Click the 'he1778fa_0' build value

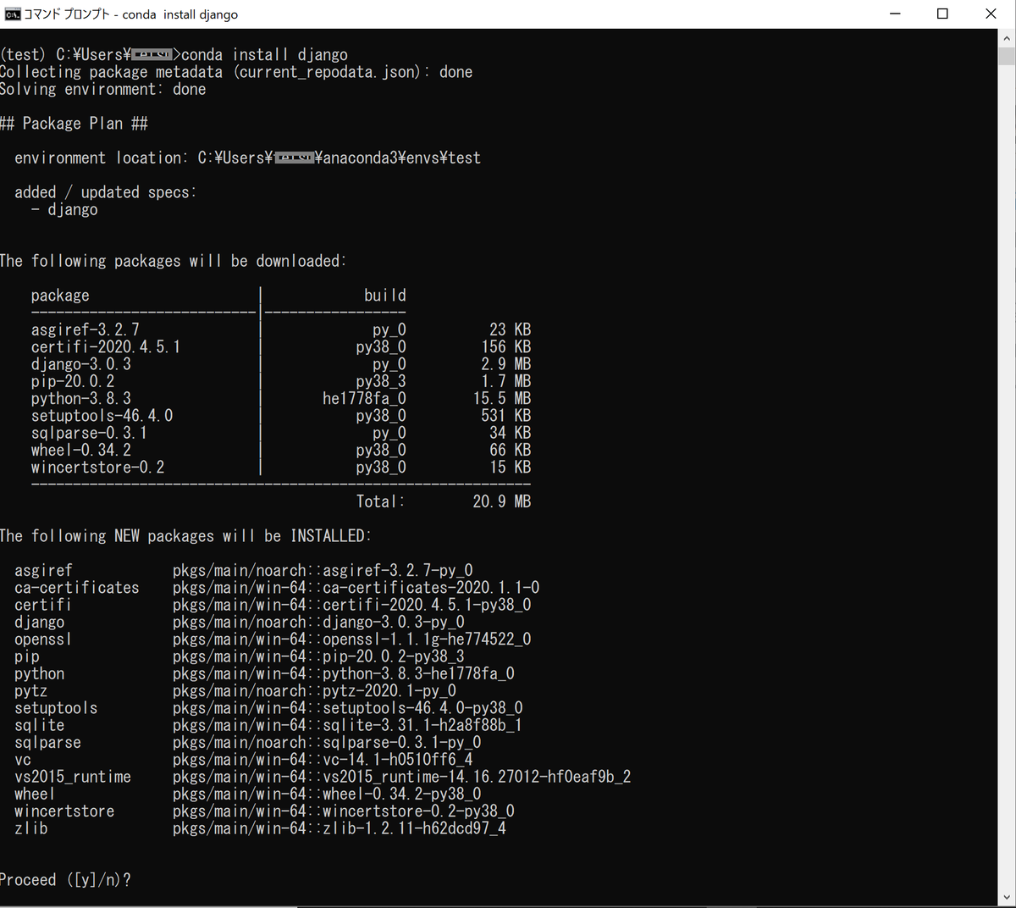(364, 398)
